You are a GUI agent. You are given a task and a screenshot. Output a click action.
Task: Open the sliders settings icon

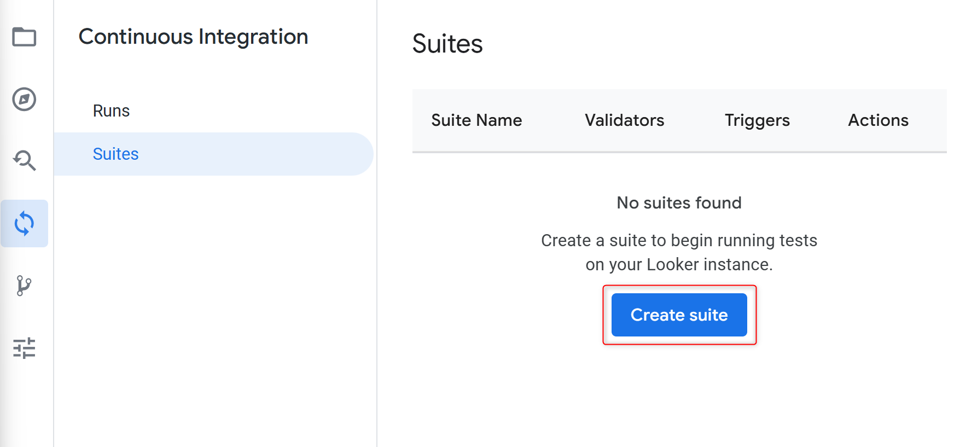(24, 348)
